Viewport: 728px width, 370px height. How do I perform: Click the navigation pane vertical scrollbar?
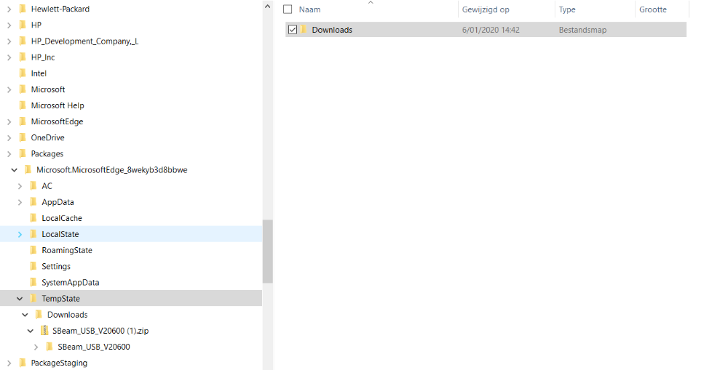pyautogui.click(x=267, y=251)
